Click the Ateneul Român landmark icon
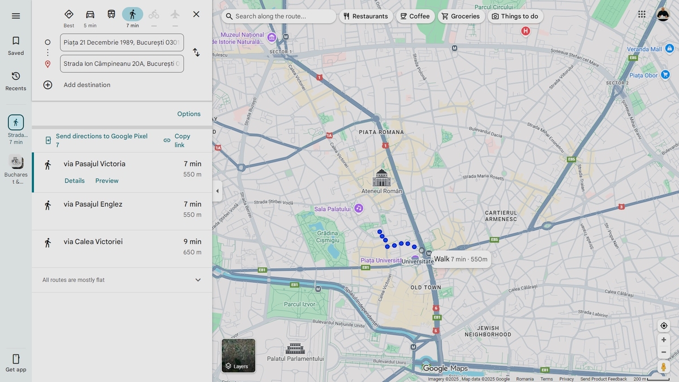The width and height of the screenshot is (679, 382). [x=382, y=178]
